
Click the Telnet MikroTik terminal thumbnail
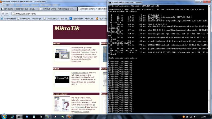62,79
